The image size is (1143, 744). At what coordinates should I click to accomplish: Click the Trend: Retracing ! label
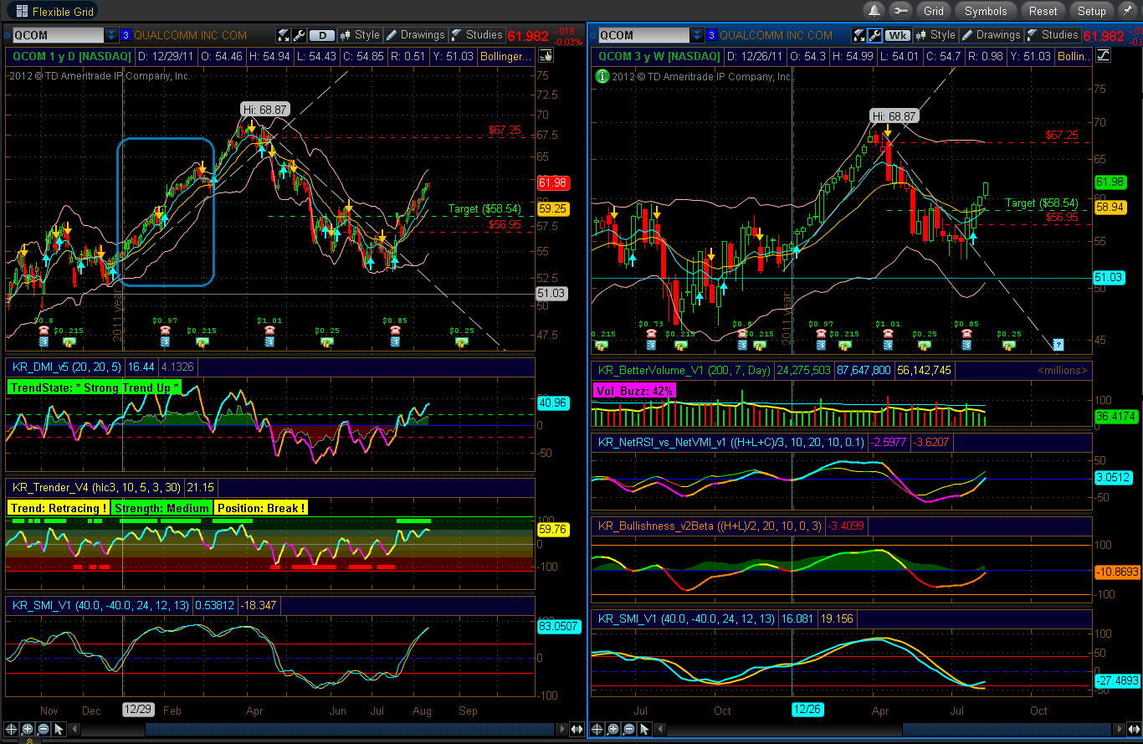click(59, 507)
